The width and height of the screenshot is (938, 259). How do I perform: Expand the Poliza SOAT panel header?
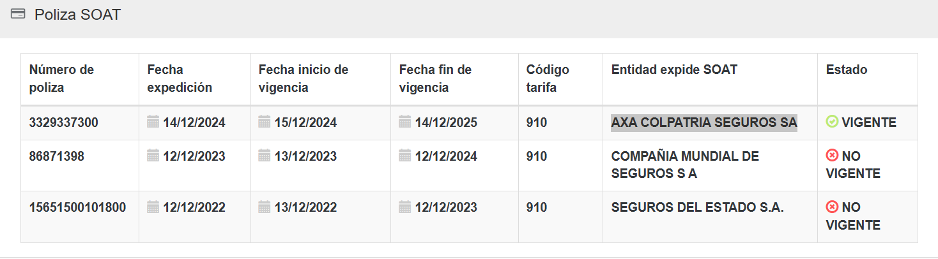coord(77,15)
